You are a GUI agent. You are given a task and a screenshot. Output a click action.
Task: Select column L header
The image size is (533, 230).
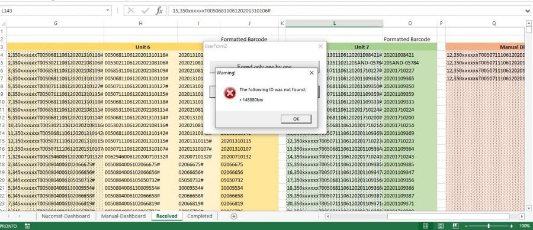(x=334, y=23)
